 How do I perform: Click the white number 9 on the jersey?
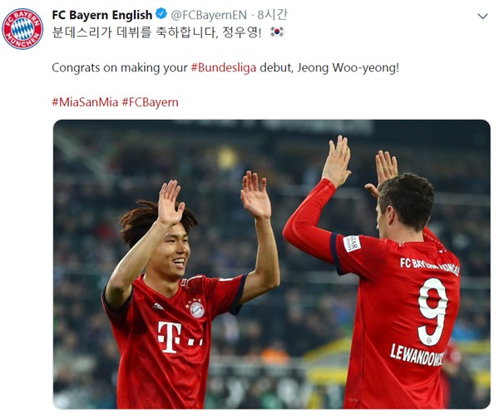tap(432, 312)
